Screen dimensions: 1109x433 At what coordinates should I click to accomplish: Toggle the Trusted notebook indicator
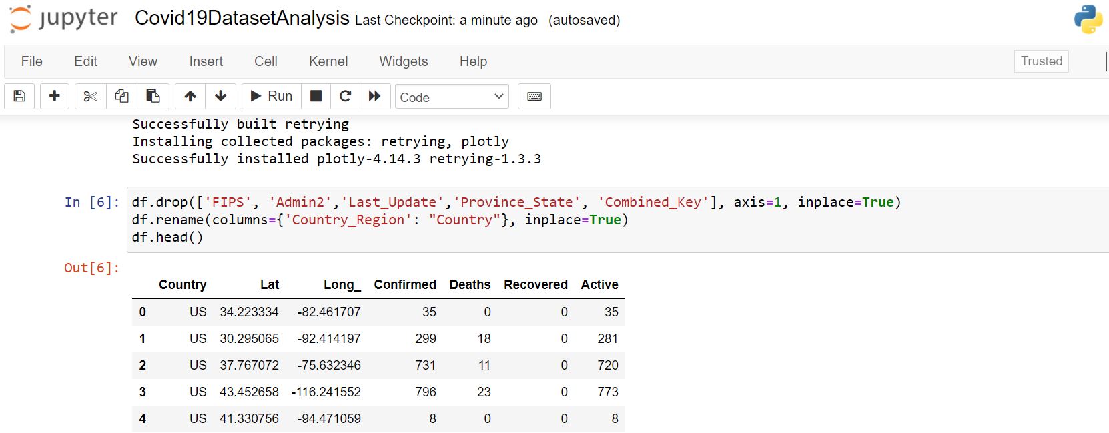[1041, 61]
